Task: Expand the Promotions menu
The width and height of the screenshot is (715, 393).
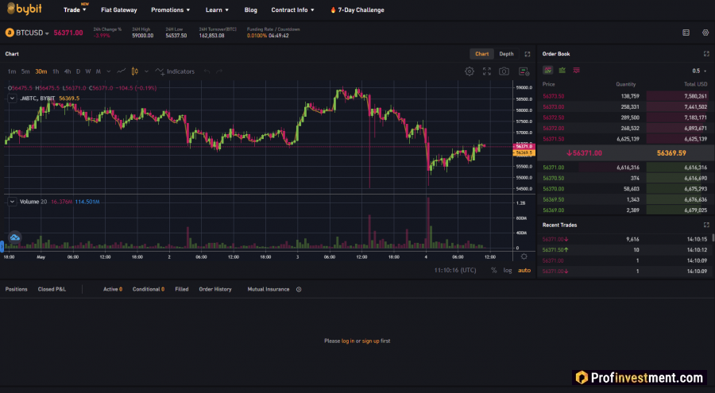Action: [x=171, y=10]
